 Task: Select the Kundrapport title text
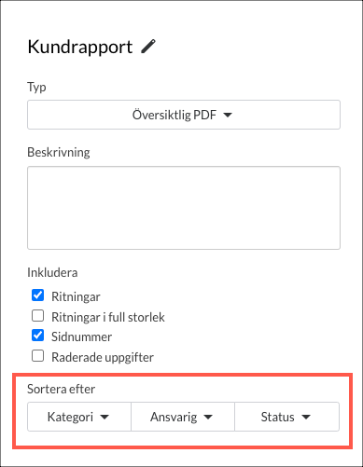(x=80, y=48)
